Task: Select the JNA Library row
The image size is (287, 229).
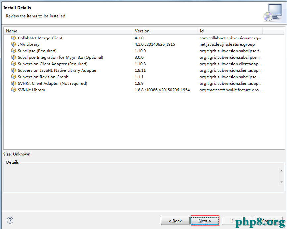Action: click(144, 44)
